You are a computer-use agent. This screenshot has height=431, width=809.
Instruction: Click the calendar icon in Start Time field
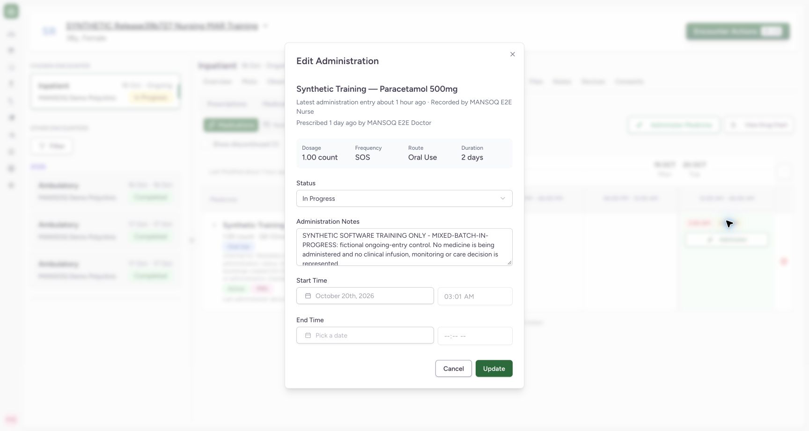tap(308, 296)
